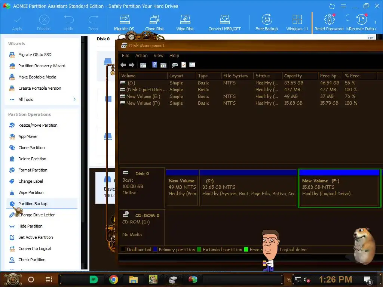Sort by File System column header
Viewport: 383px width, 287px height.
pos(237,76)
